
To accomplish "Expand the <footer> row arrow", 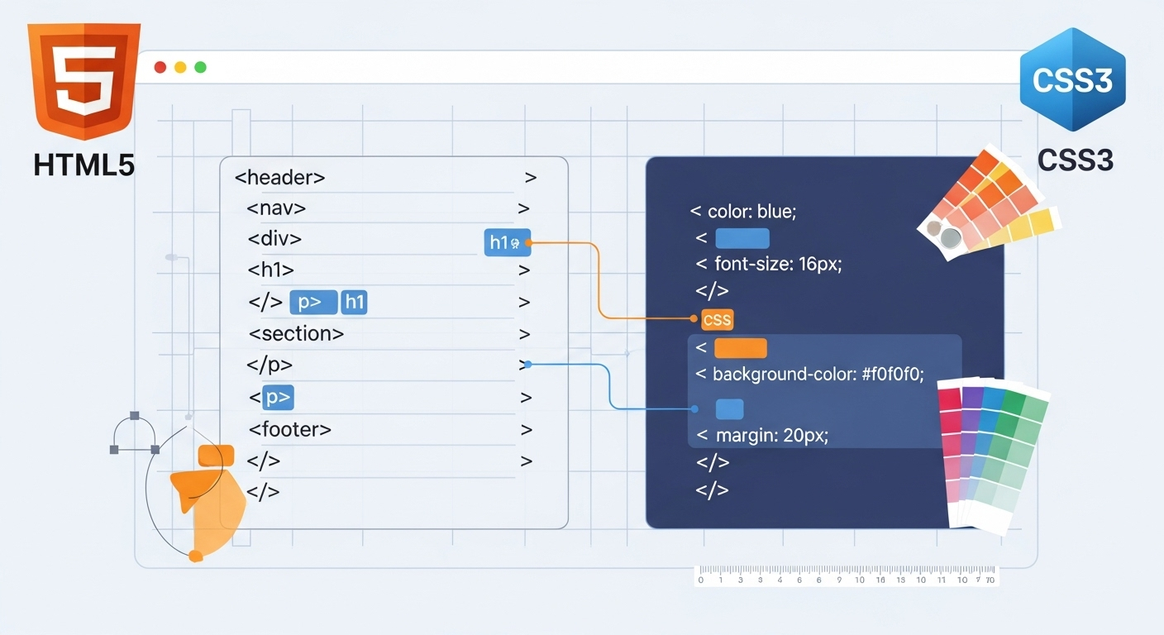I will (526, 430).
